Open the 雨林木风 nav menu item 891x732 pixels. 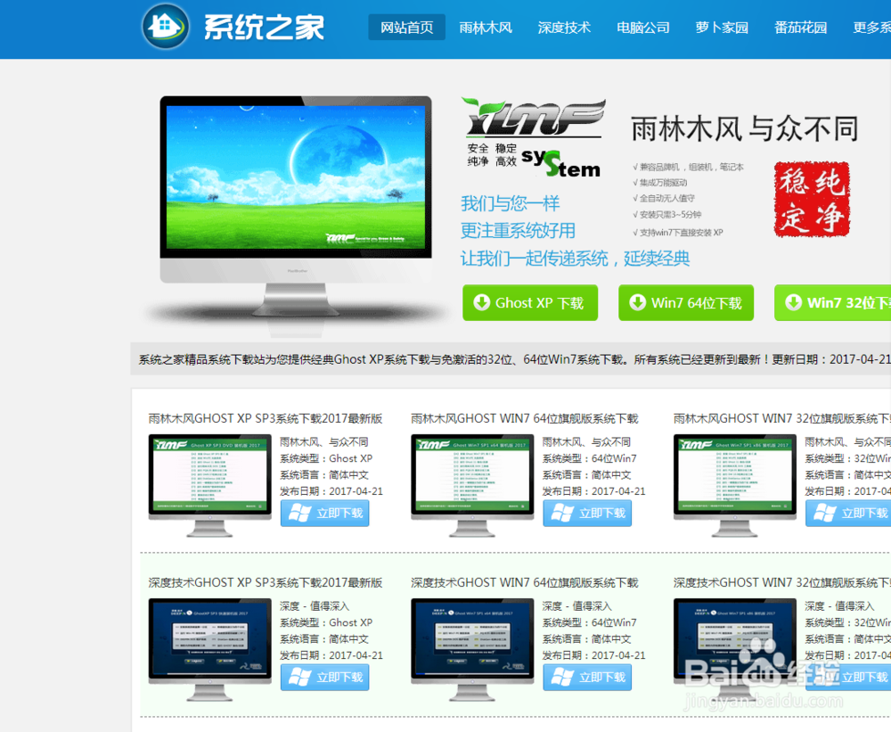(486, 28)
